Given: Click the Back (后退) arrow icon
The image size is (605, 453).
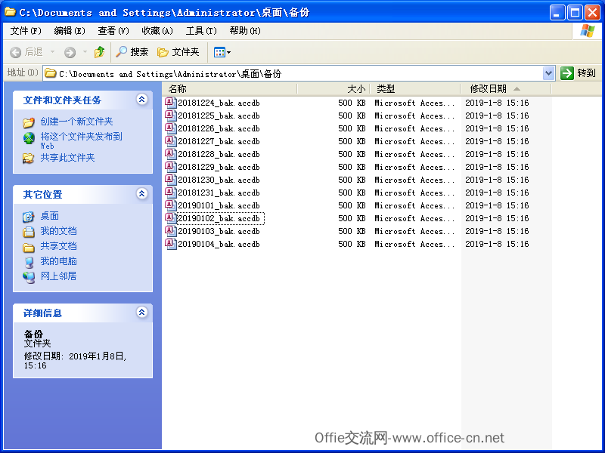Looking at the screenshot, I should coord(15,52).
